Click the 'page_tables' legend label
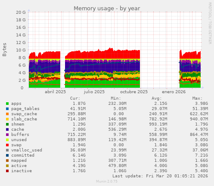Screen dimensions: 214x186 (x=25, y=109)
